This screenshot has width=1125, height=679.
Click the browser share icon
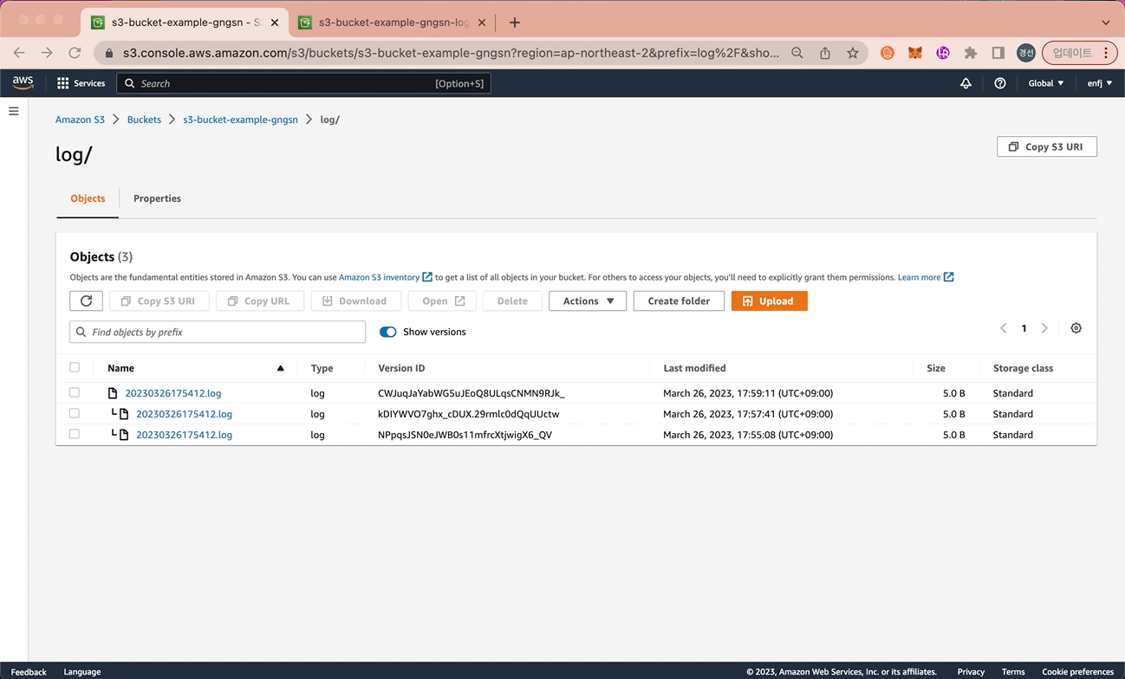[x=825, y=53]
